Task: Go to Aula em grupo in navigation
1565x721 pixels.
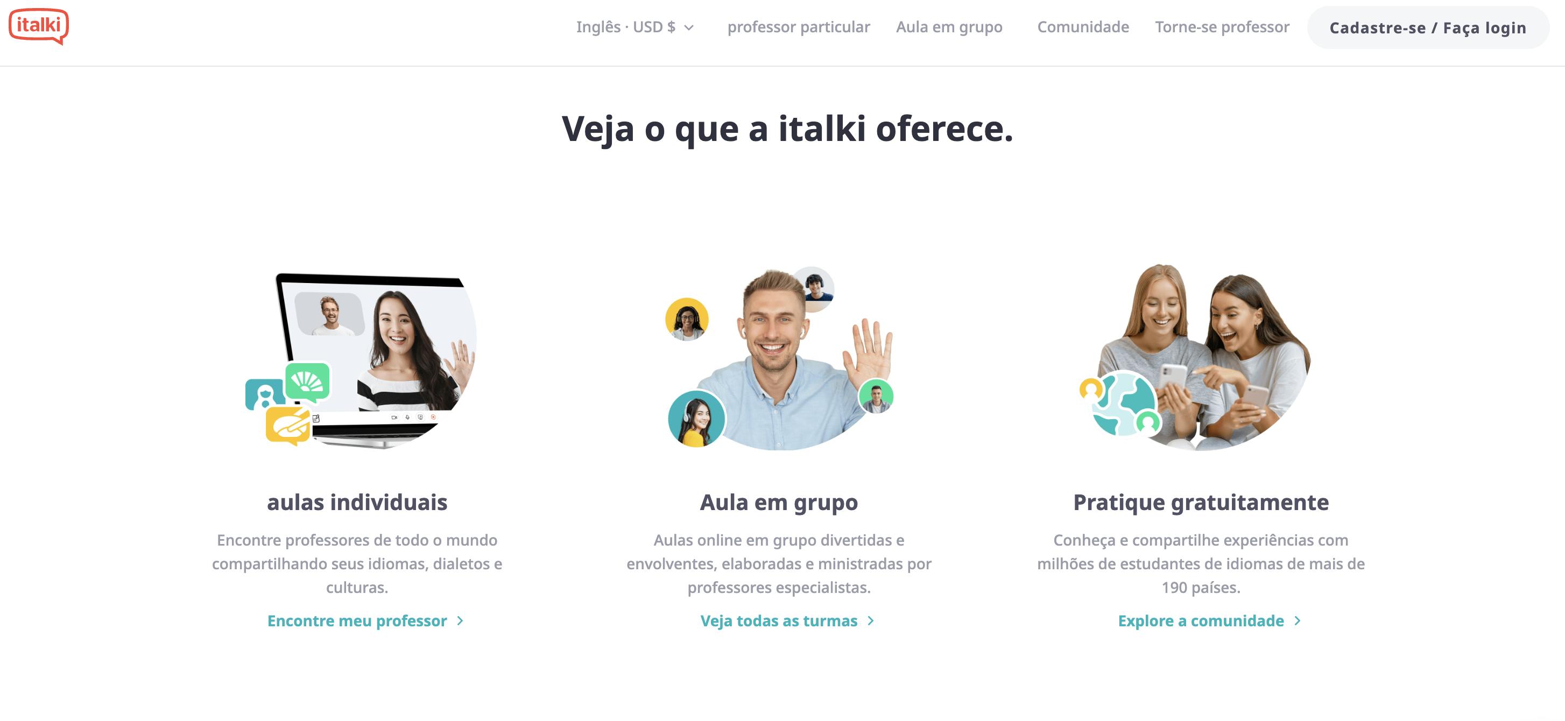Action: (x=949, y=27)
